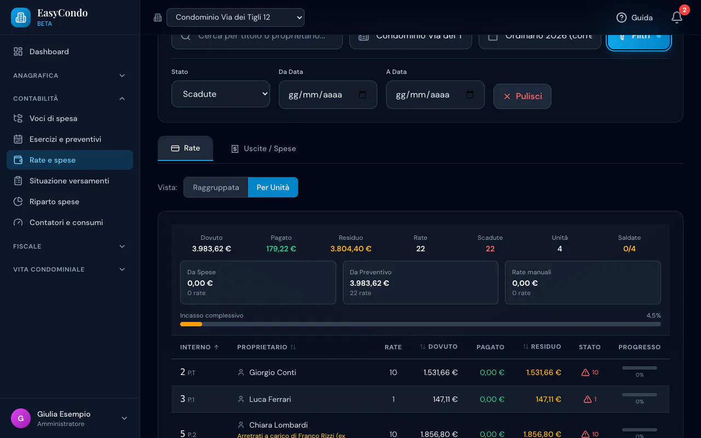The height and width of the screenshot is (438, 701).
Task: Expand the Anagrafica sidebar section
Action: (x=70, y=76)
